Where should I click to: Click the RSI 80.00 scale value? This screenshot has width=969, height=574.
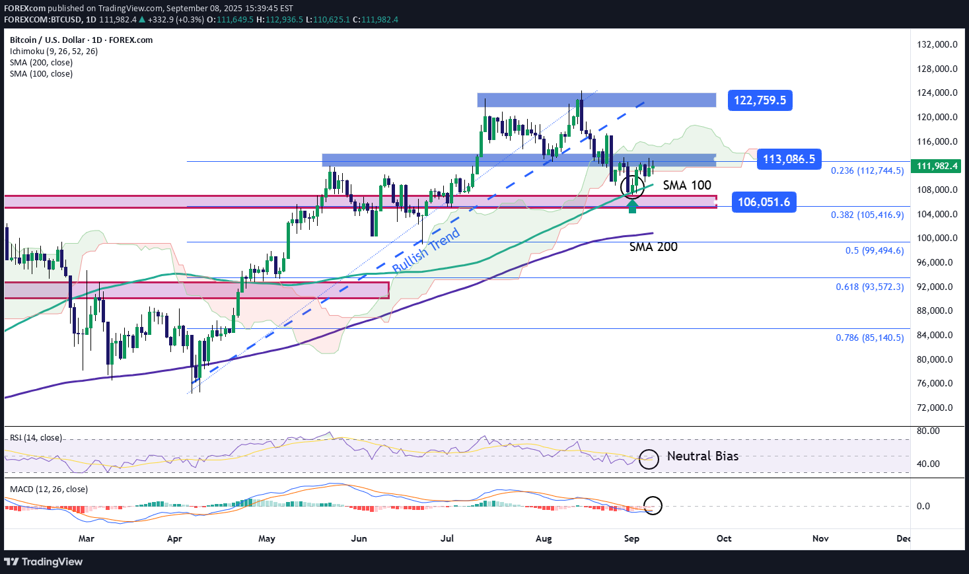[x=928, y=431]
